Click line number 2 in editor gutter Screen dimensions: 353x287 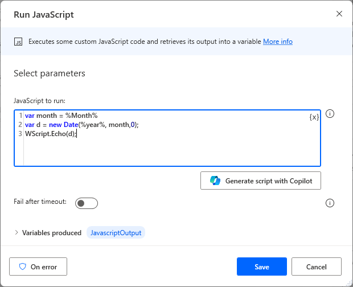point(20,125)
